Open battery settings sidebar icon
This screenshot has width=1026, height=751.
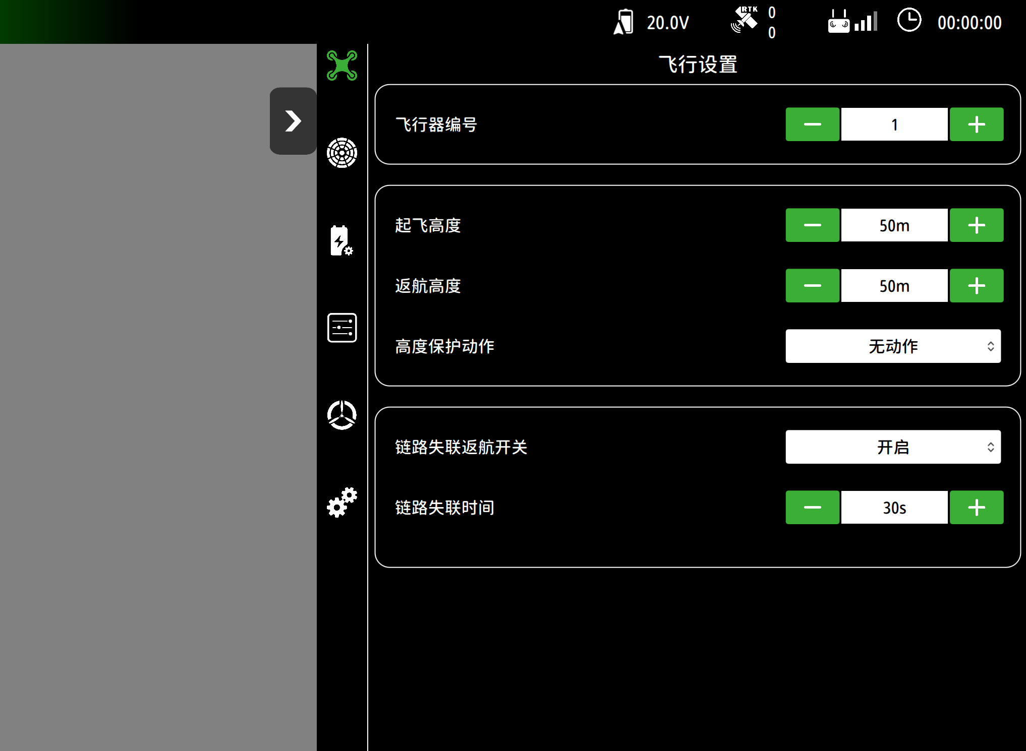pos(341,240)
